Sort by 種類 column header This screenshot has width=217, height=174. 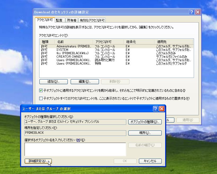click(x=47, y=42)
